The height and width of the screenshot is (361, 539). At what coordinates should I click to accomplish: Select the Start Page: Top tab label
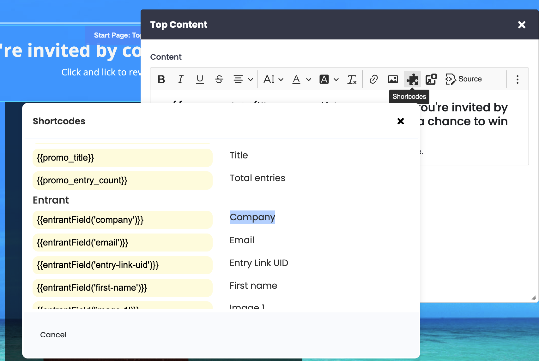coord(117,35)
